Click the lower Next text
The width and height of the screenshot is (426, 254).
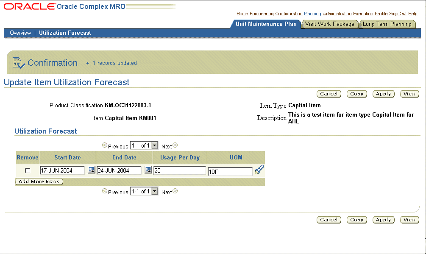[x=167, y=193]
